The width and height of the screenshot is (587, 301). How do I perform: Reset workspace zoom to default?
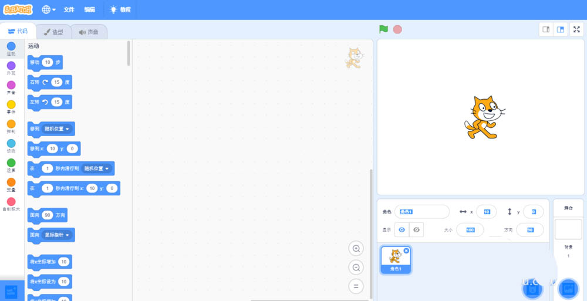(x=356, y=286)
